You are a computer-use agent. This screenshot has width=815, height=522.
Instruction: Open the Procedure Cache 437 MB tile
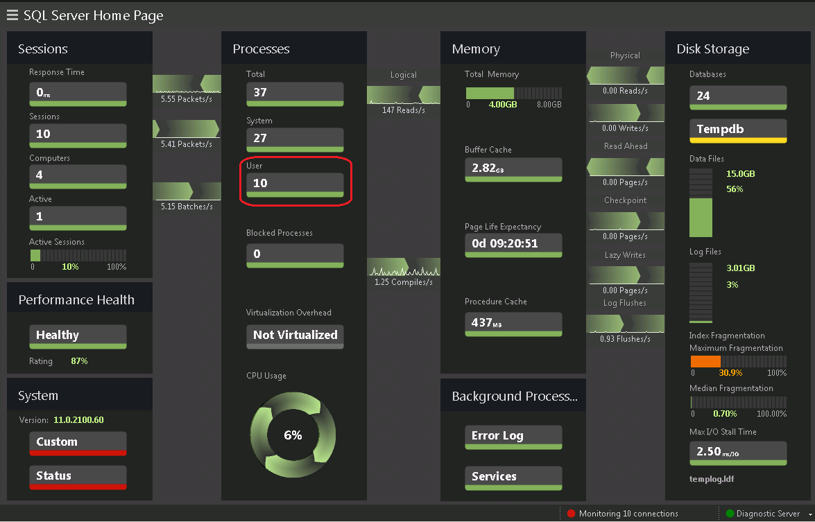click(513, 324)
